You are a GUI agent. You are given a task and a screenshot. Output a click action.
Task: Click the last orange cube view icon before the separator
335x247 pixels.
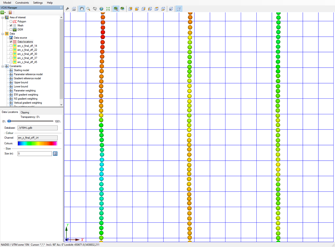point(163,9)
